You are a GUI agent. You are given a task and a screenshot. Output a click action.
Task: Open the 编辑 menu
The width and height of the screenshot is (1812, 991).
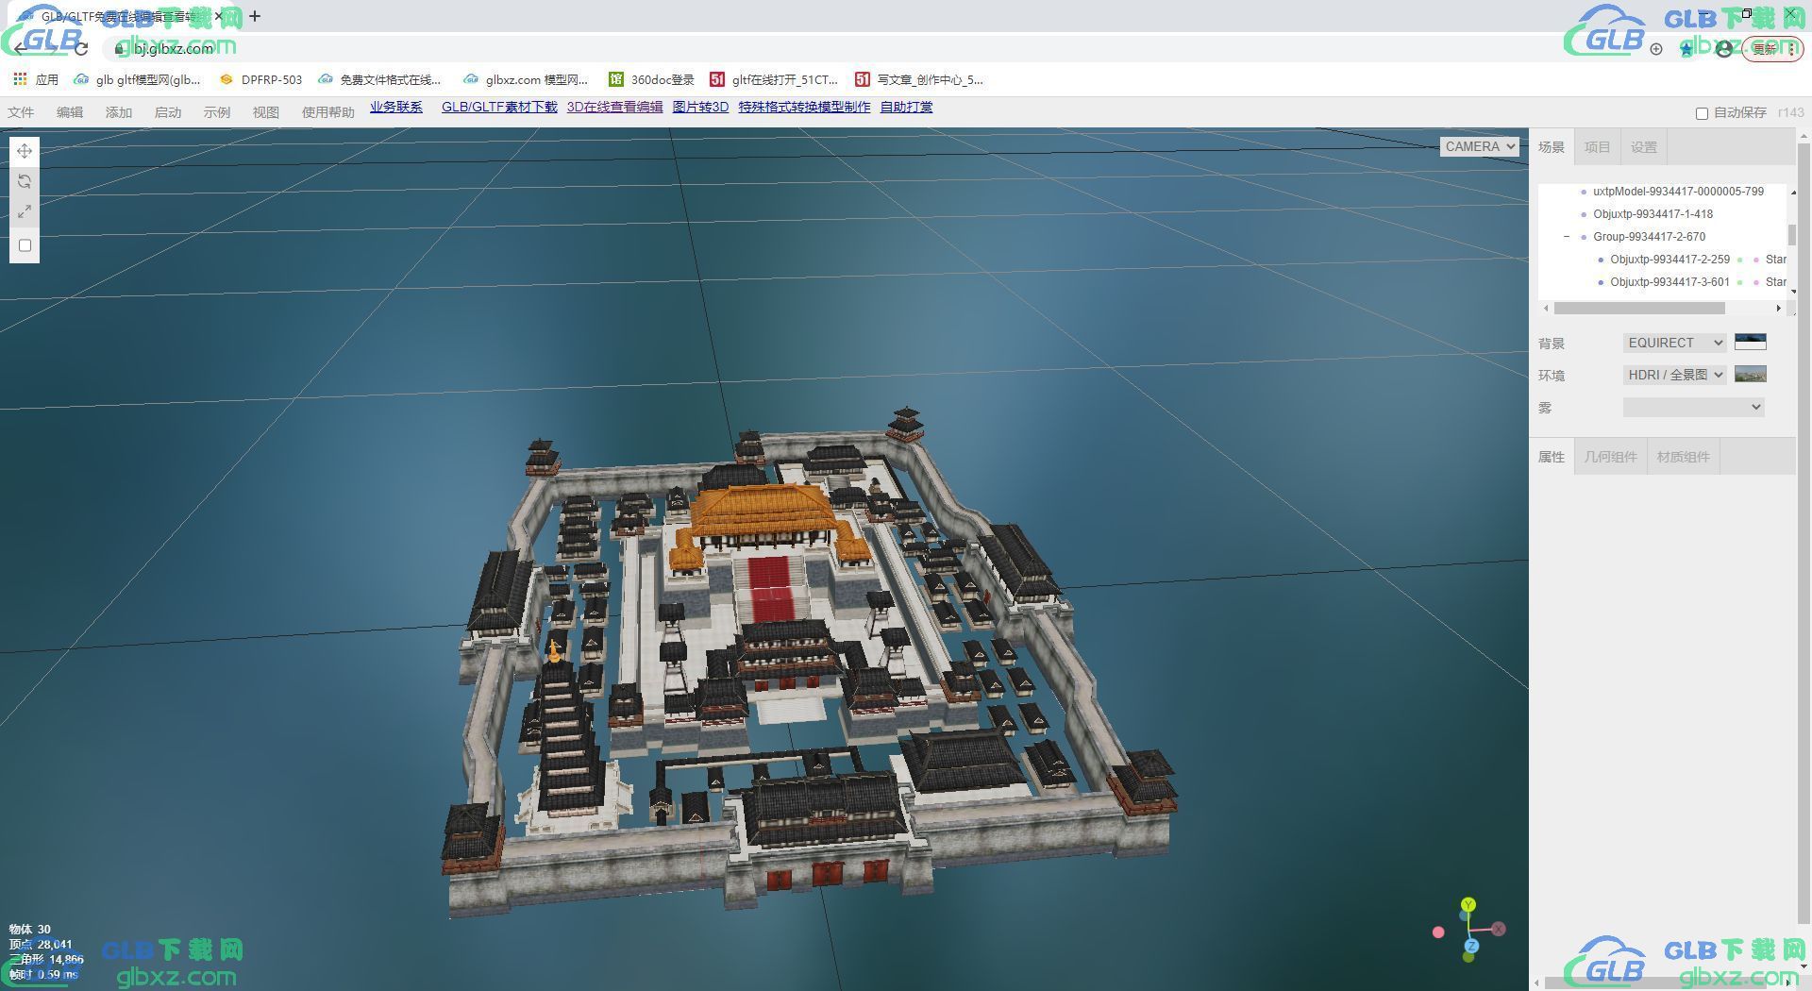pyautogui.click(x=70, y=112)
